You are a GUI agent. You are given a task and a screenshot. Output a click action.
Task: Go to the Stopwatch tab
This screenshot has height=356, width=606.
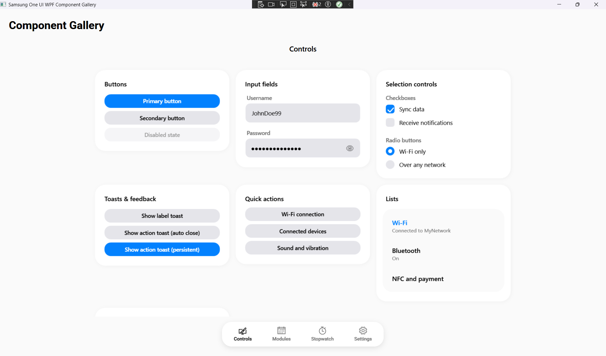[322, 334]
